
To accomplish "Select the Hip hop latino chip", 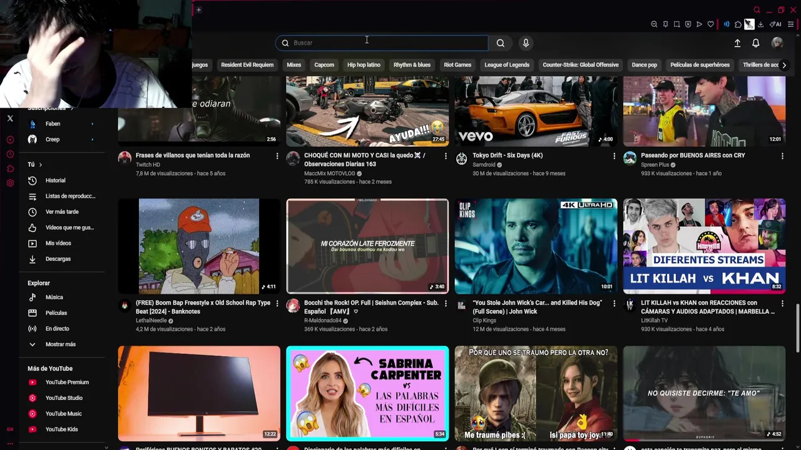I will (364, 65).
